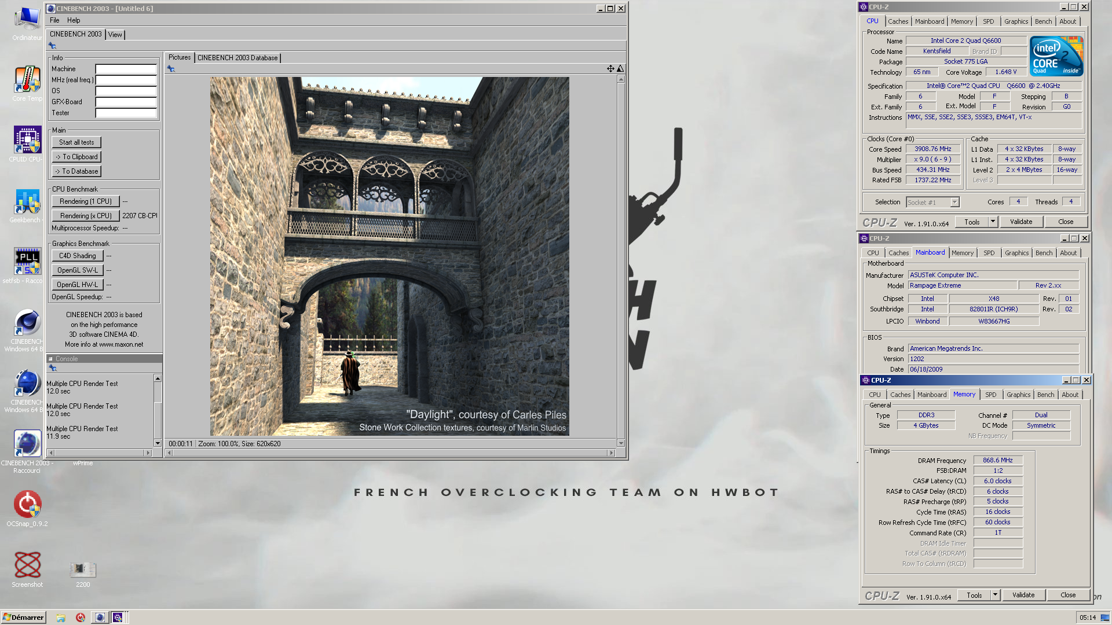Open Tools dropdown arrow in top CPU-Z
The height and width of the screenshot is (625, 1112).
pos(993,222)
